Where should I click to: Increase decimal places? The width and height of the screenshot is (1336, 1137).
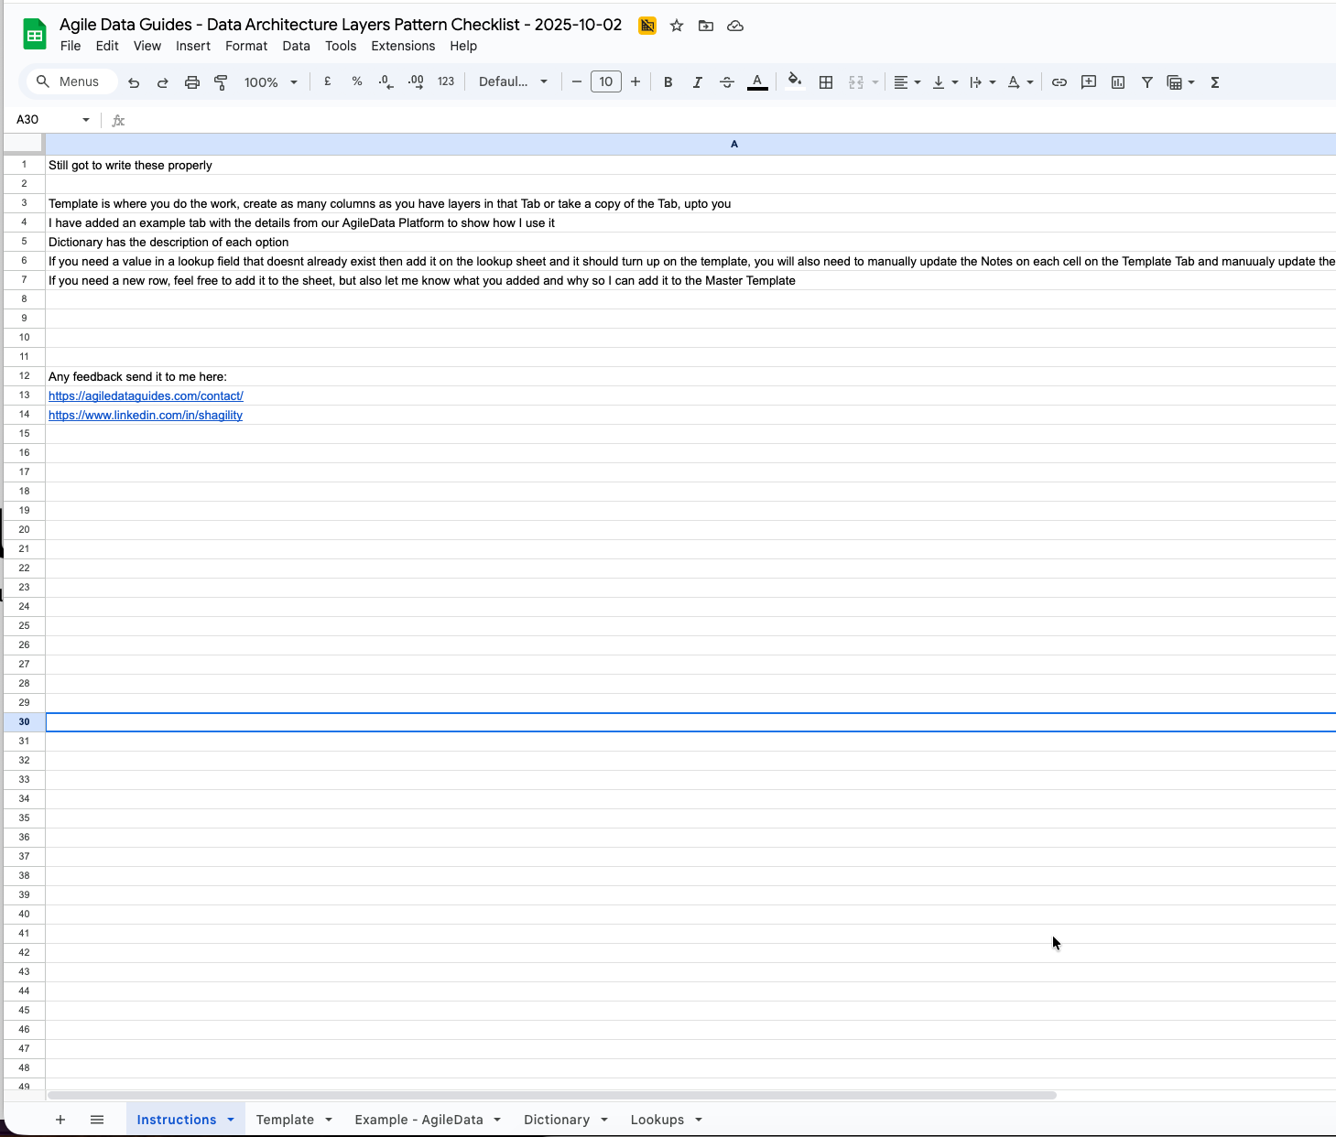(x=416, y=81)
